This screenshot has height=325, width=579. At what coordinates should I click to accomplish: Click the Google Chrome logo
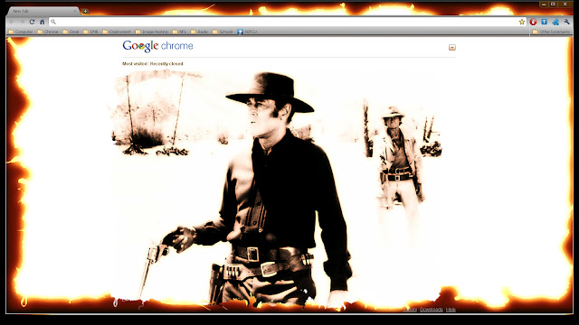click(x=157, y=46)
